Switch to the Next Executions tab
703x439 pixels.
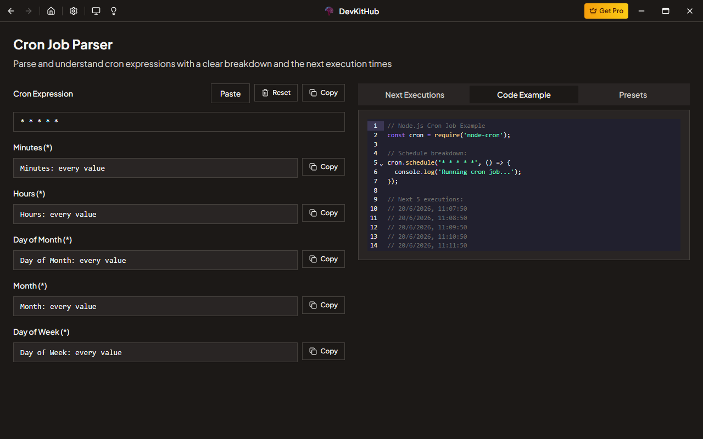(415, 94)
